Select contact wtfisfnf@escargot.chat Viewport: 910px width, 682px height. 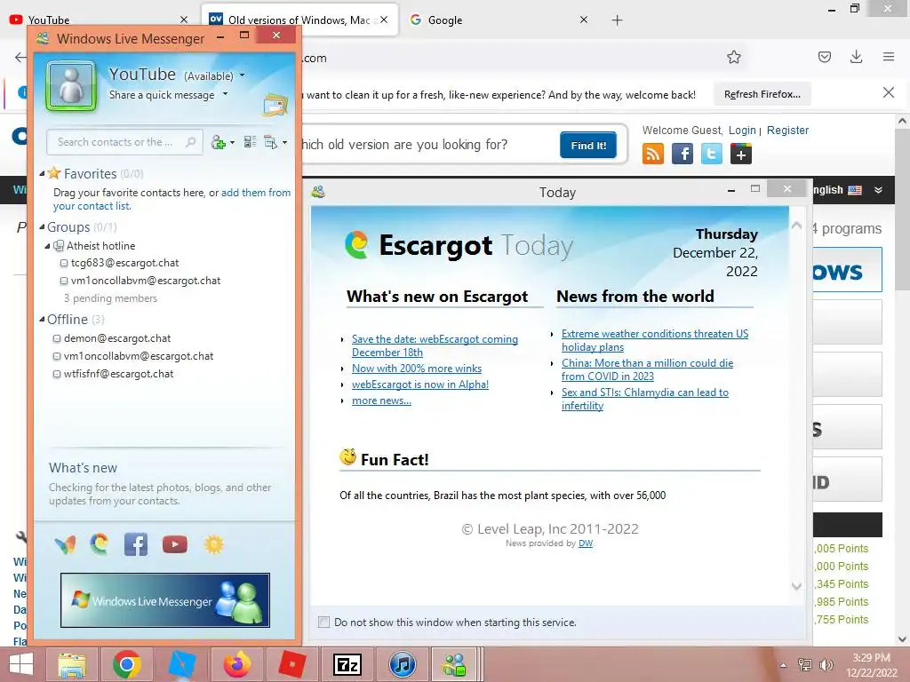coord(118,374)
